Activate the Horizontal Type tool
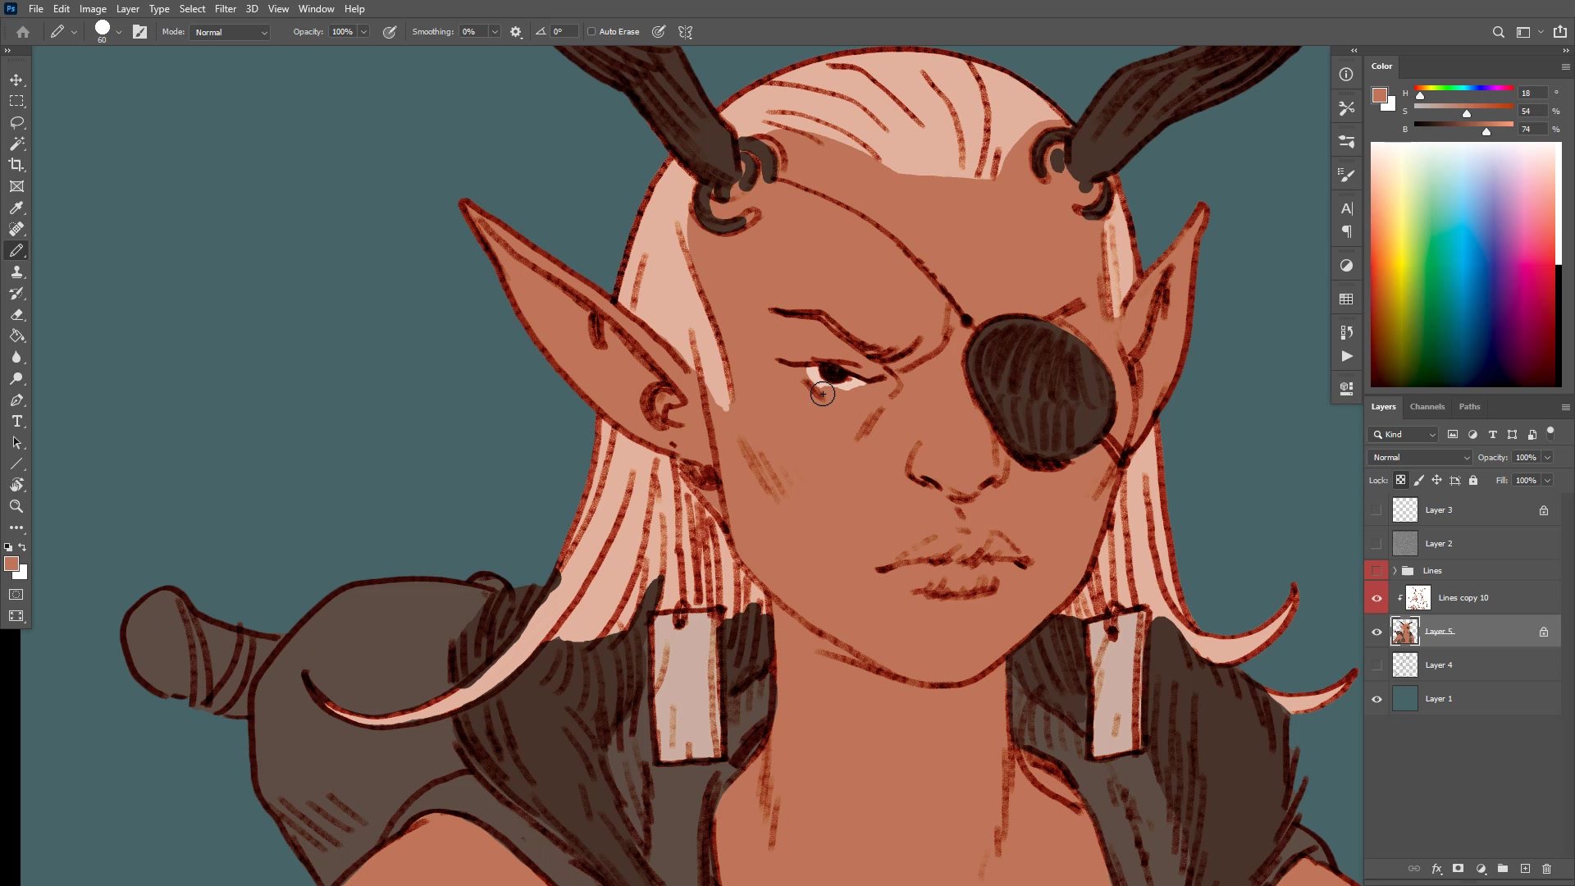1575x886 pixels. pos(16,421)
